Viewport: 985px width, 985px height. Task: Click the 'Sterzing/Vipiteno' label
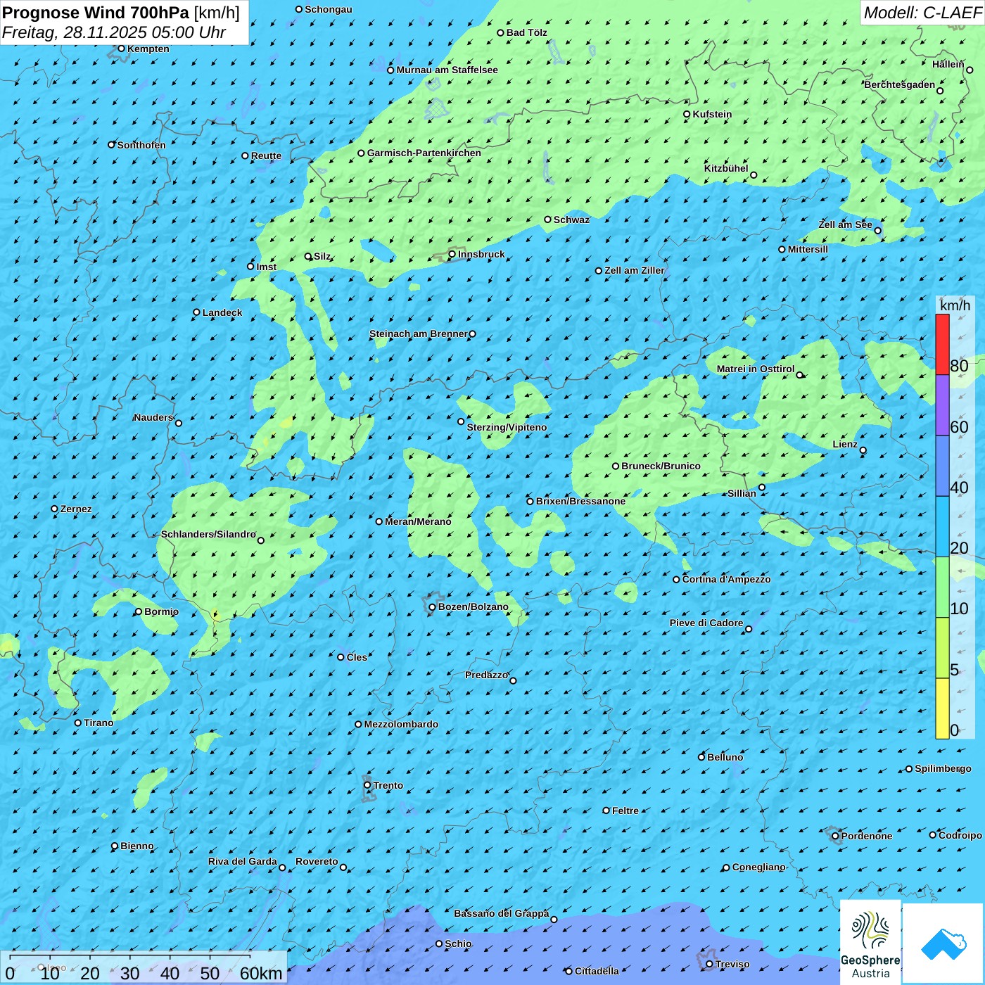click(507, 427)
